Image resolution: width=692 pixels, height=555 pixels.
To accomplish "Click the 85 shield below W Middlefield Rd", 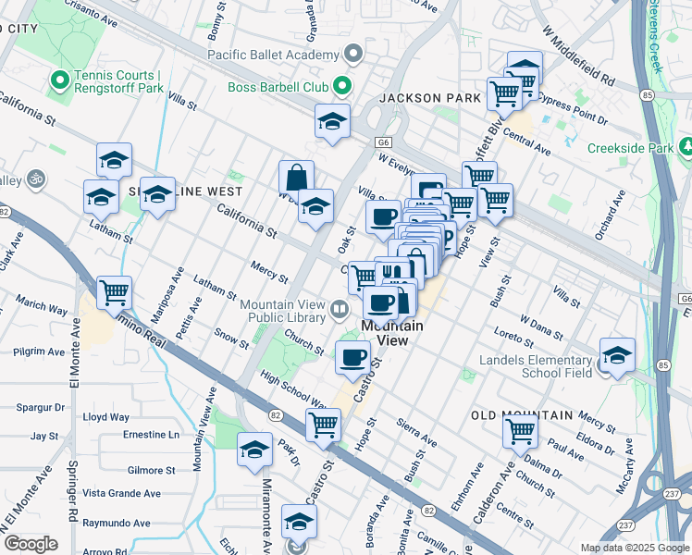I will pyautogui.click(x=649, y=95).
